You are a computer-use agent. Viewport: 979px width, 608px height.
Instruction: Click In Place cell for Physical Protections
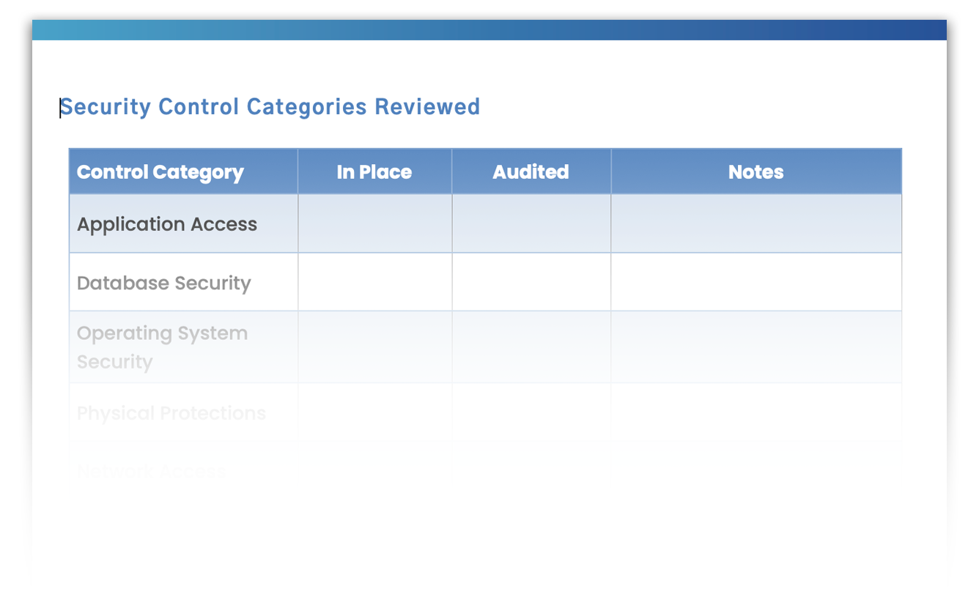pos(374,413)
